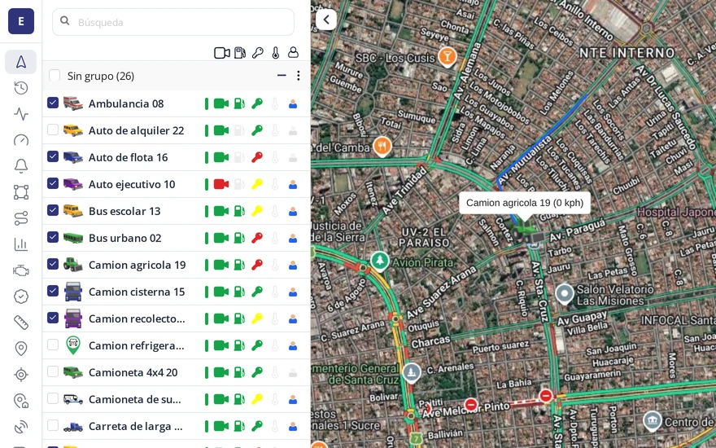The image size is (716, 448).
Task: Select the ruler measure tool icon
Action: (21, 323)
